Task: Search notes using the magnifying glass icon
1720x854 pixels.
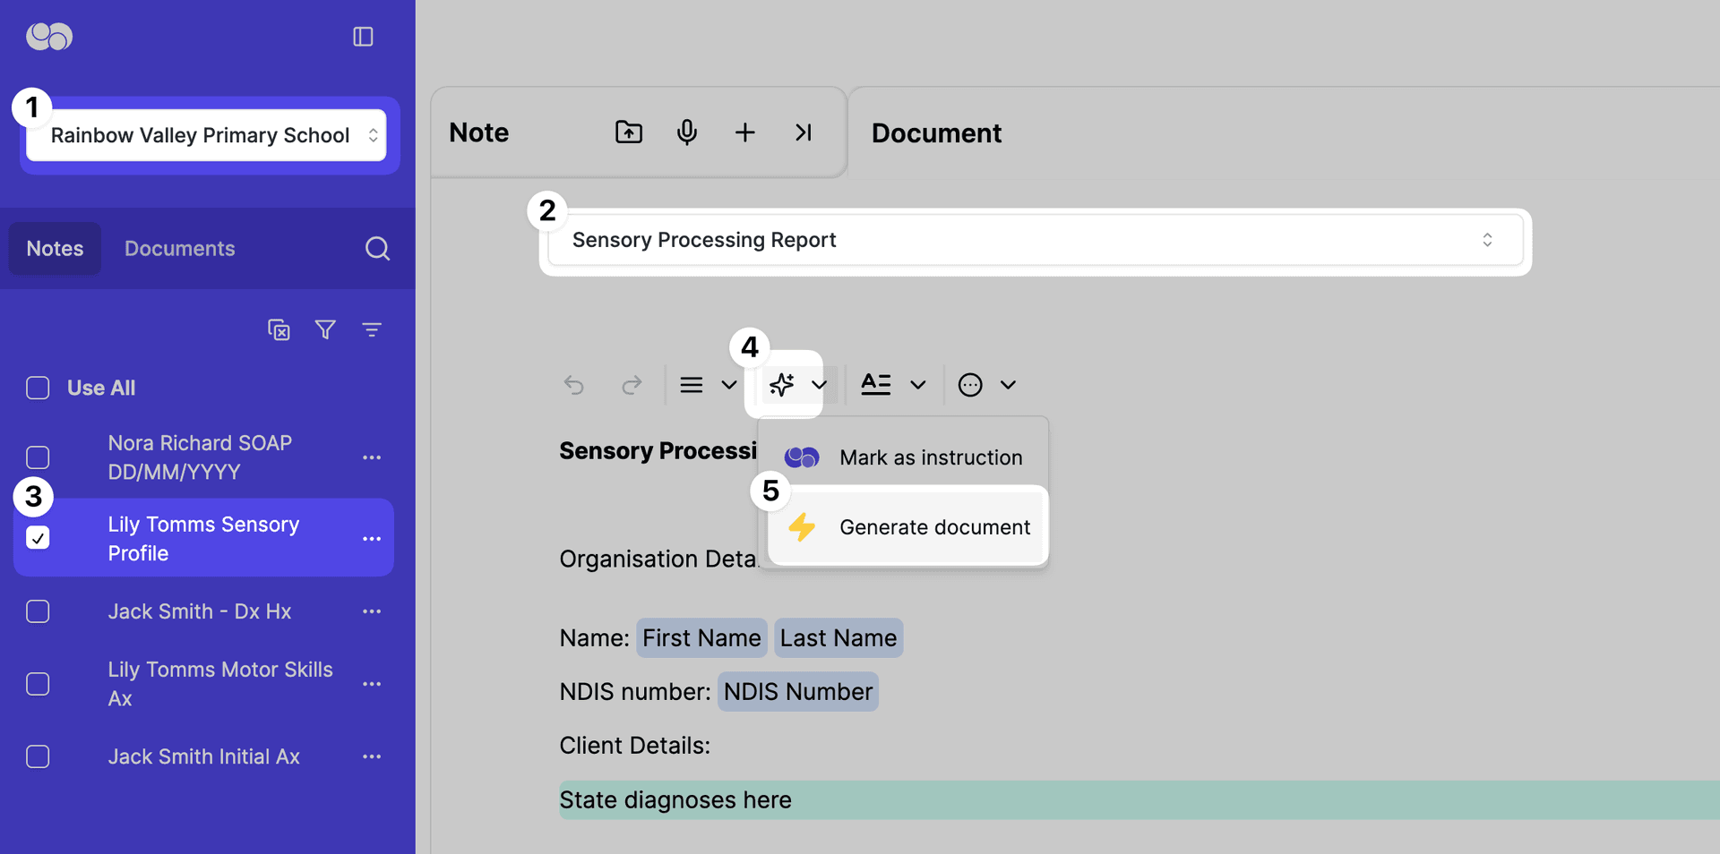Action: 377,248
